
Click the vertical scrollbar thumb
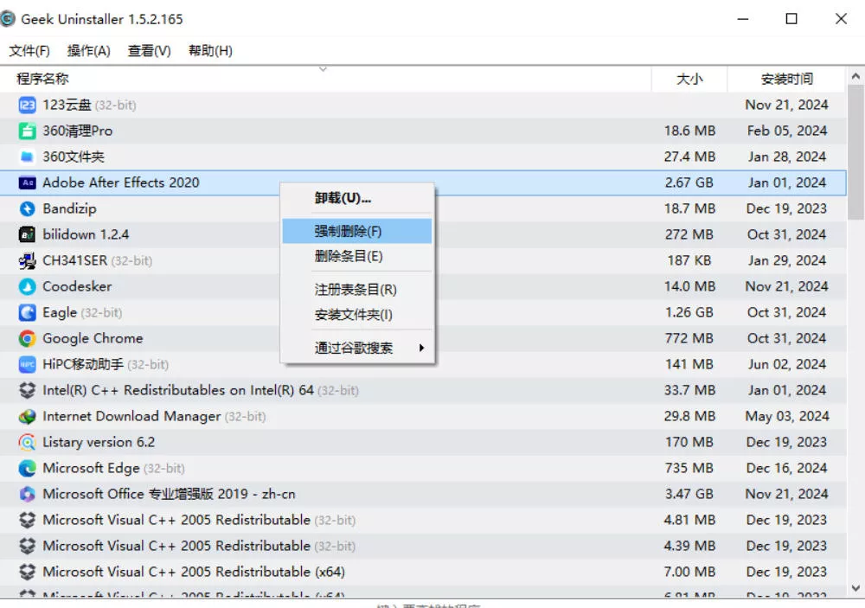[x=855, y=153]
